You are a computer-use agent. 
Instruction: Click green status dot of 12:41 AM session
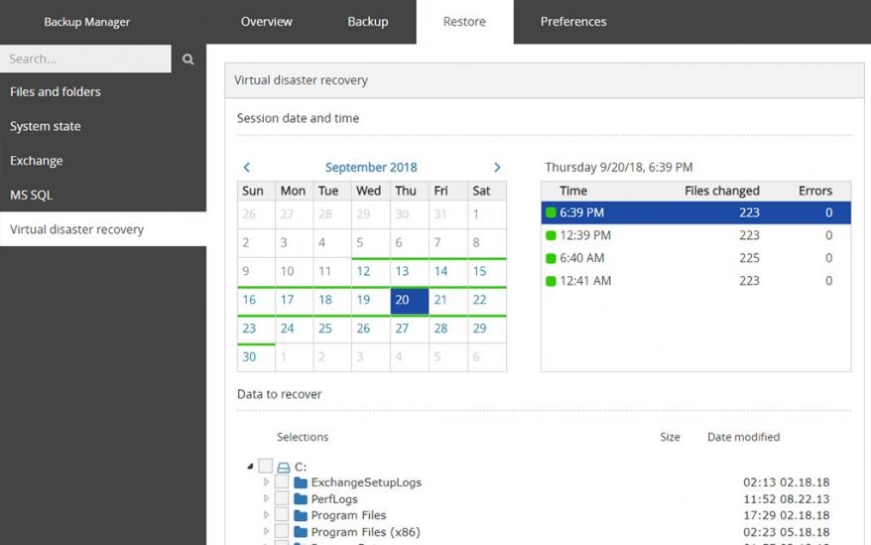click(x=551, y=281)
